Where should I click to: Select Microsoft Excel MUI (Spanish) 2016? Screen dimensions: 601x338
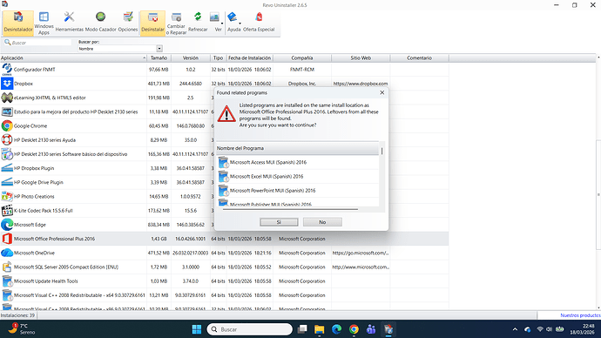(x=298, y=176)
